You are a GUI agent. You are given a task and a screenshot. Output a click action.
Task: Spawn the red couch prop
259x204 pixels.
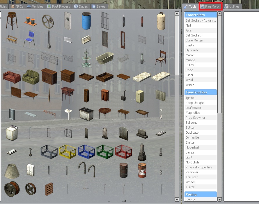[12, 77]
